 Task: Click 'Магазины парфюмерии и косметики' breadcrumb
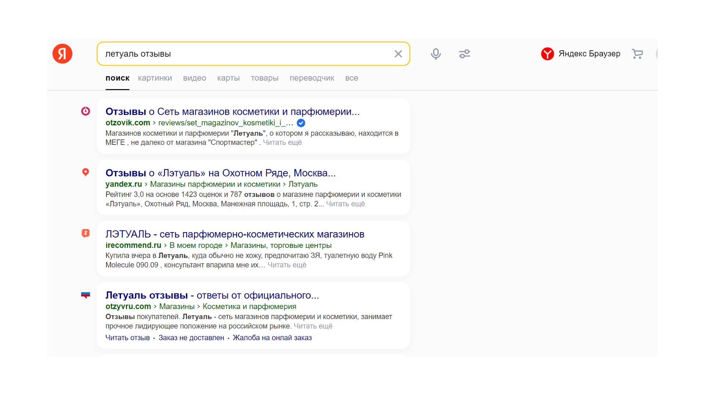[215, 184]
